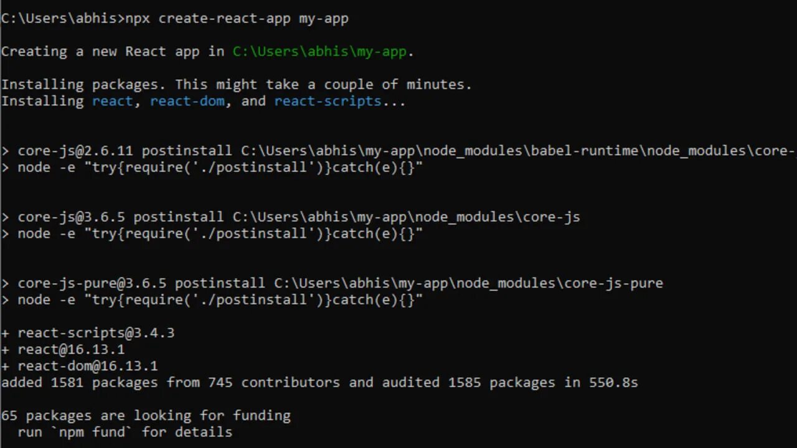Click the blue 'react-scripts' package name

328,101
